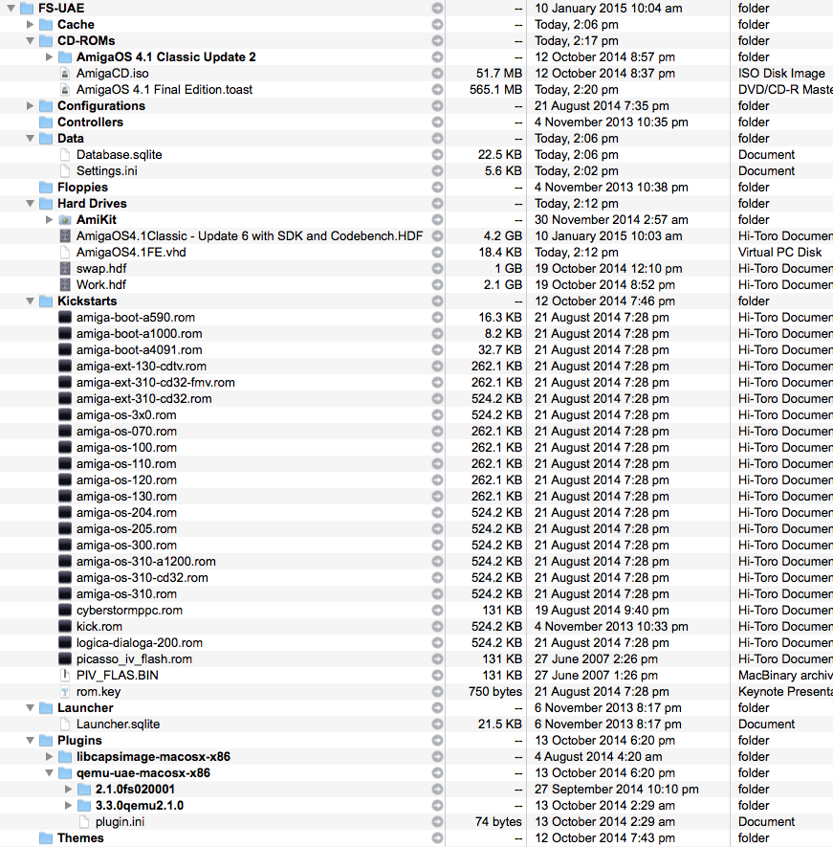Select the amiga-os-300.rom file

coord(126,545)
